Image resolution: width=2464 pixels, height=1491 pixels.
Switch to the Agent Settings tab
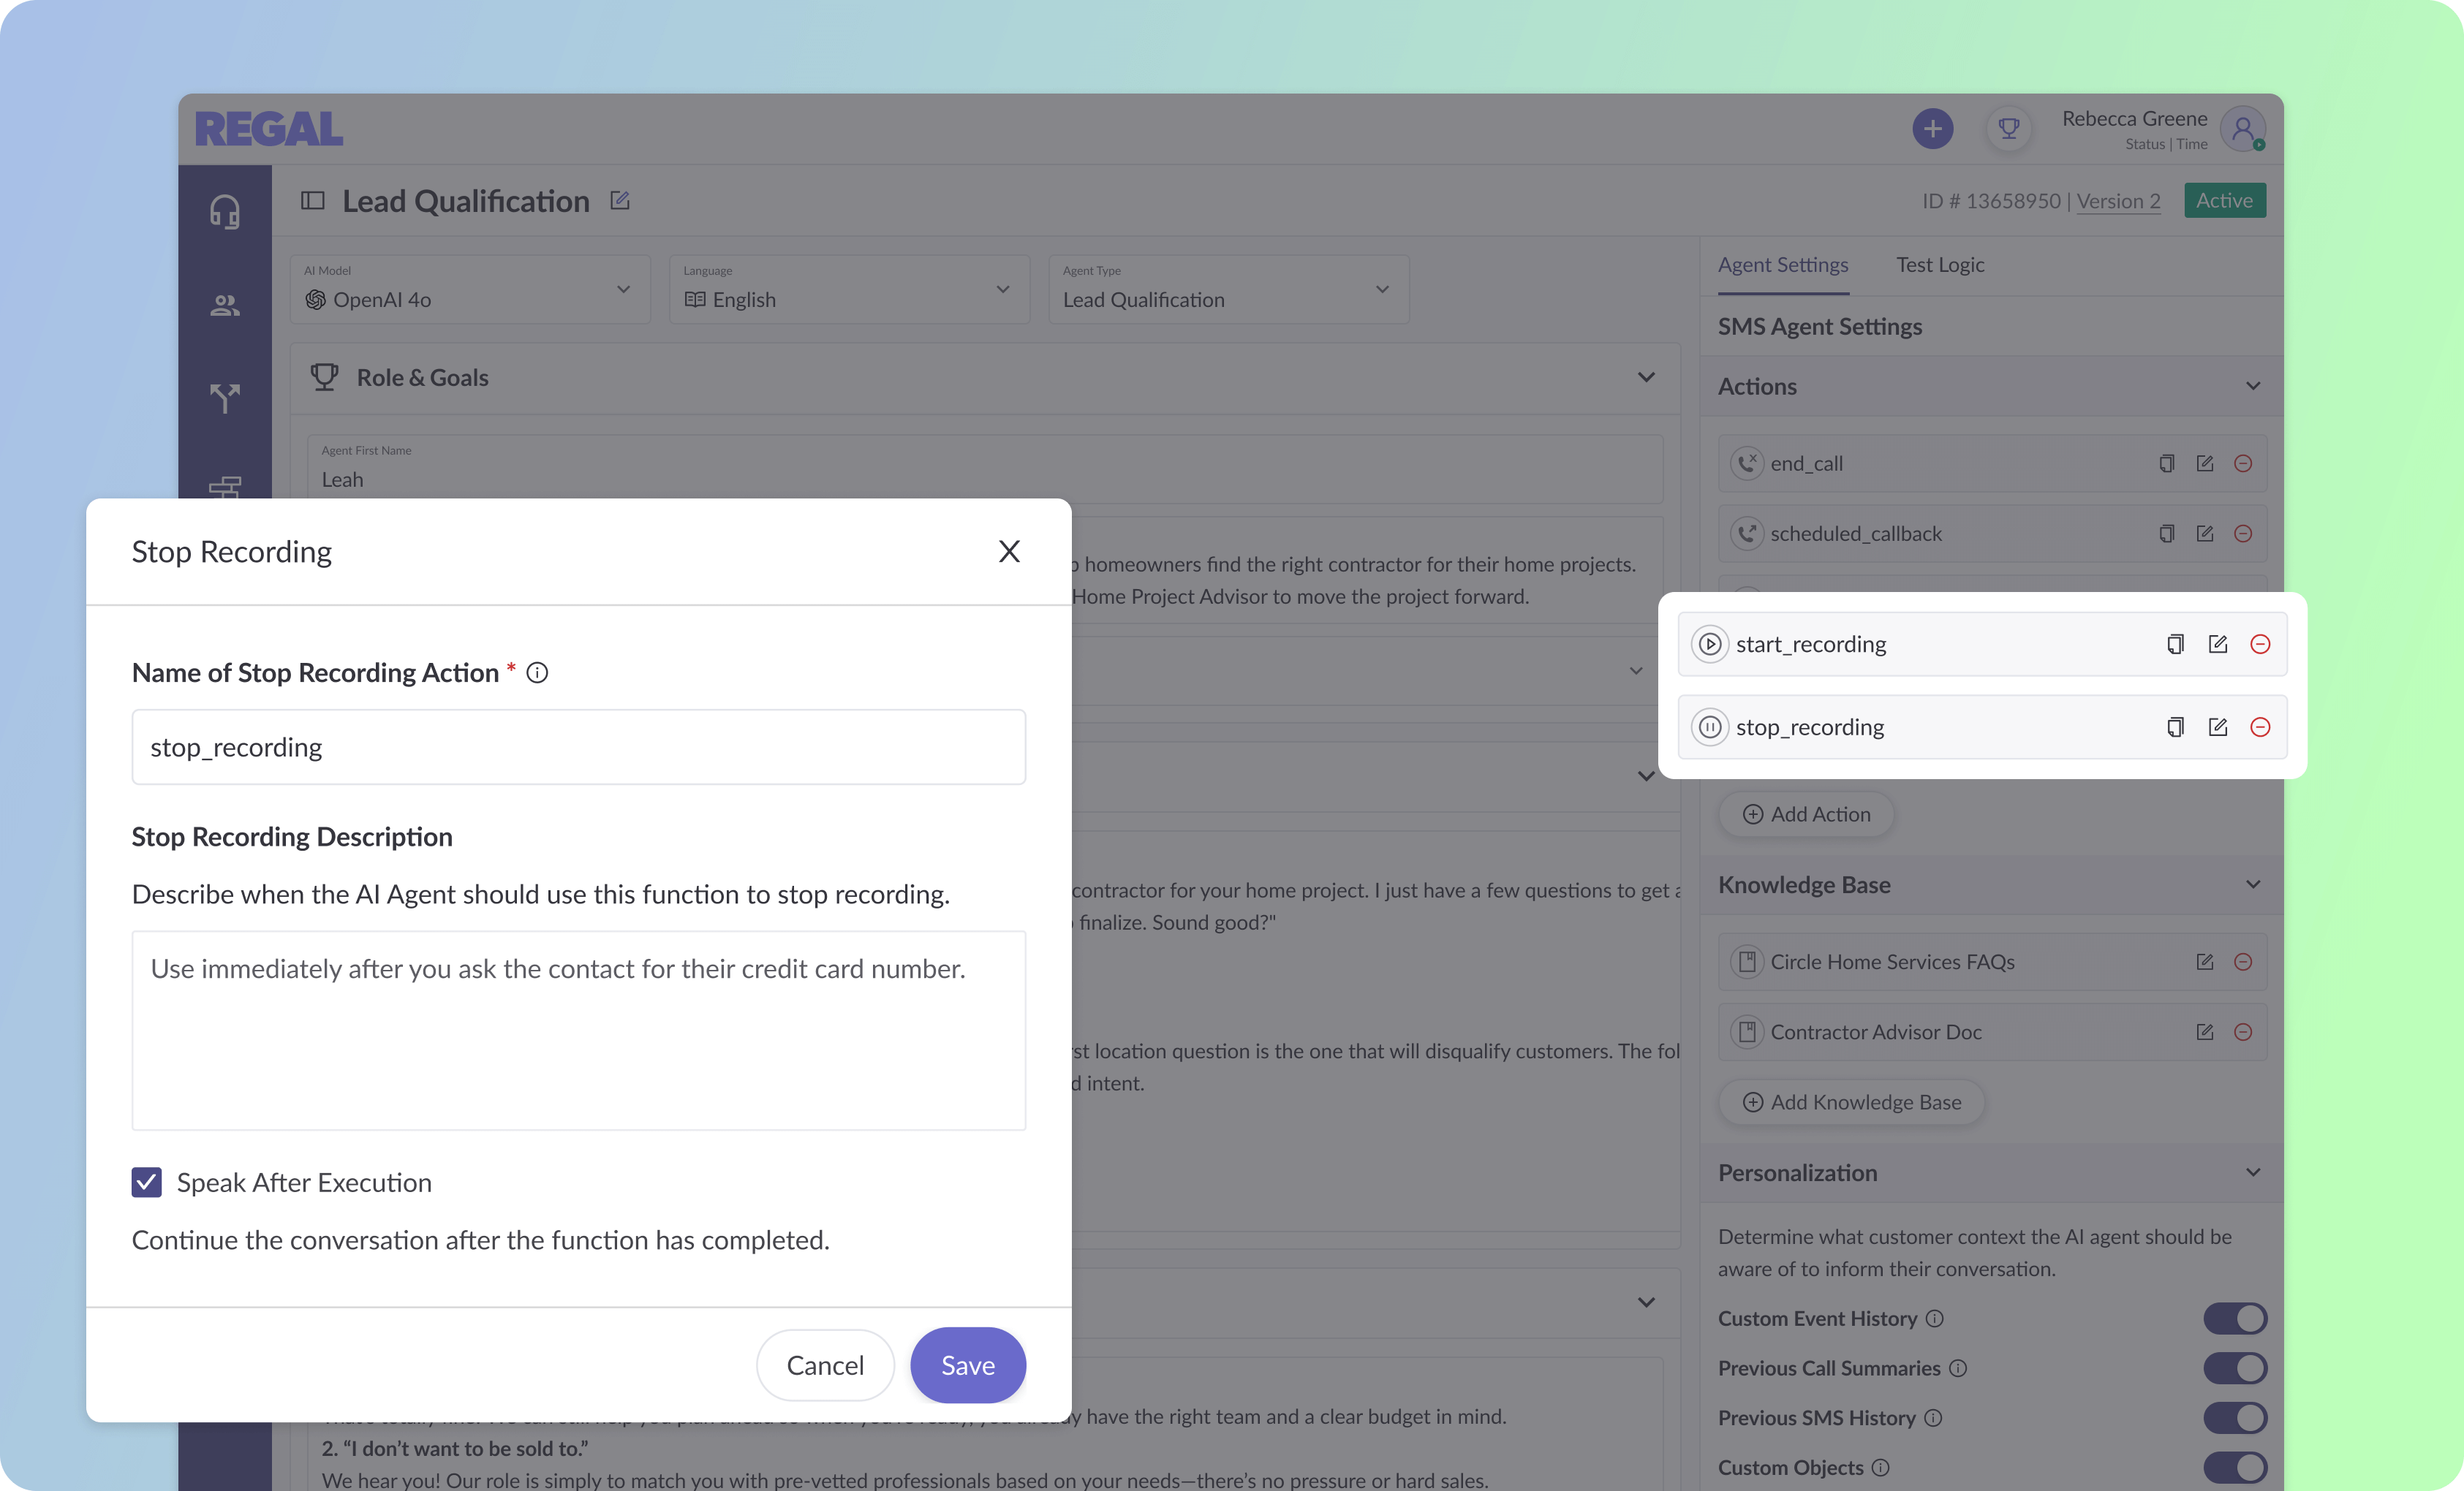[x=1783, y=266]
